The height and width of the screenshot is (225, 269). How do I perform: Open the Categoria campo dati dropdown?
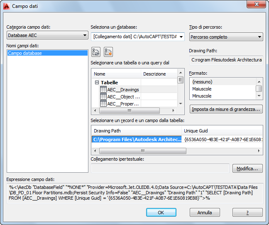47,35
